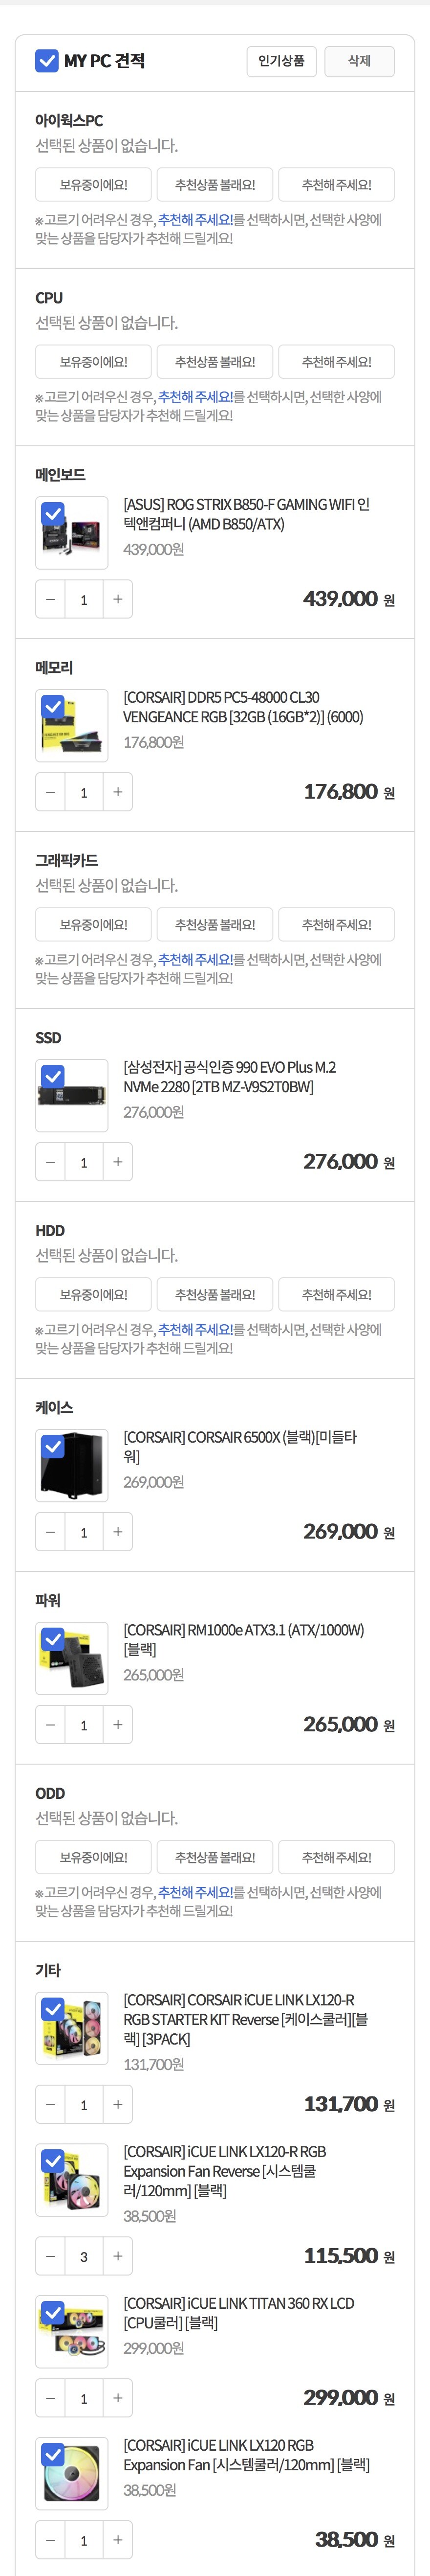
Task: Click 인기상품 button at the top
Action: tap(281, 61)
